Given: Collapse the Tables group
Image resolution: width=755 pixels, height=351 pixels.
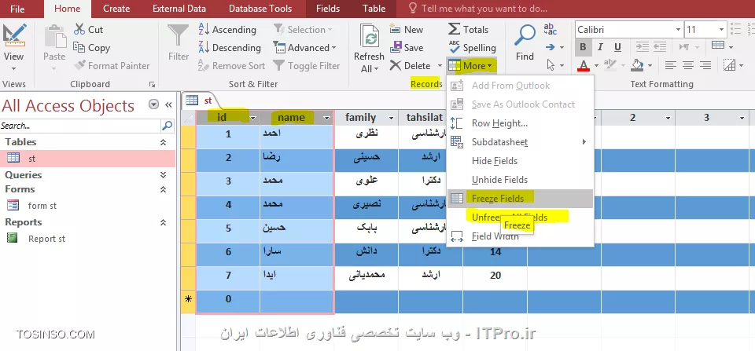Looking at the screenshot, I should [x=164, y=142].
